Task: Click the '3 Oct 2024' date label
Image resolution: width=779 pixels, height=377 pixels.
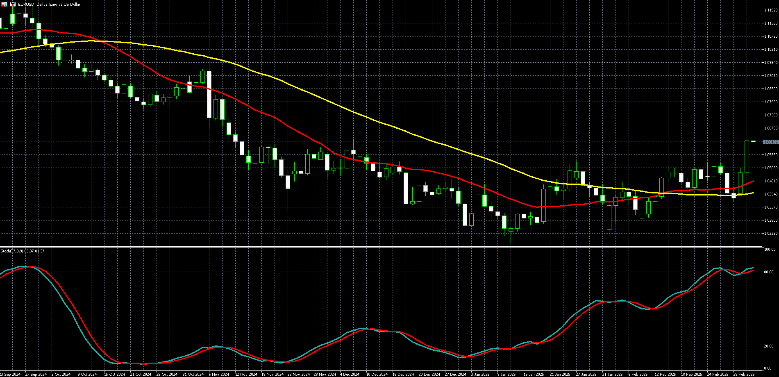Action: pyautogui.click(x=61, y=375)
